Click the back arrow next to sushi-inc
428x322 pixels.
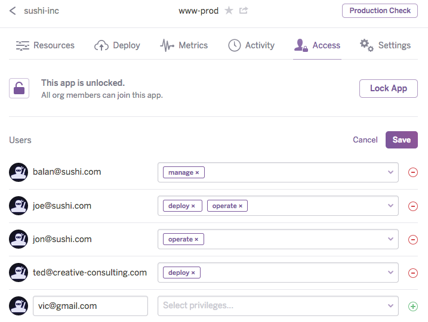point(13,11)
